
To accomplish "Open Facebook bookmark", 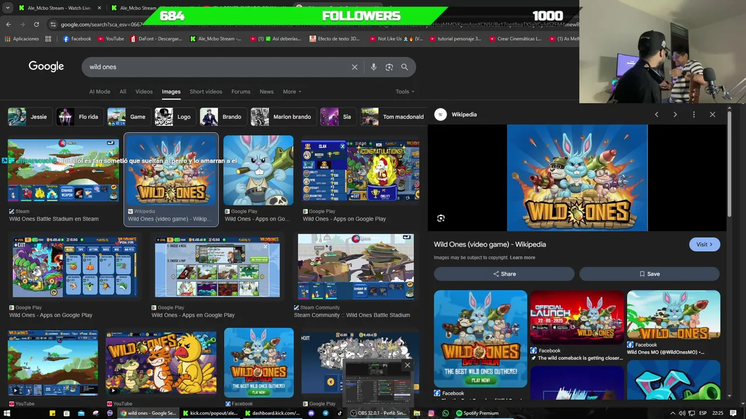I will click(77, 39).
